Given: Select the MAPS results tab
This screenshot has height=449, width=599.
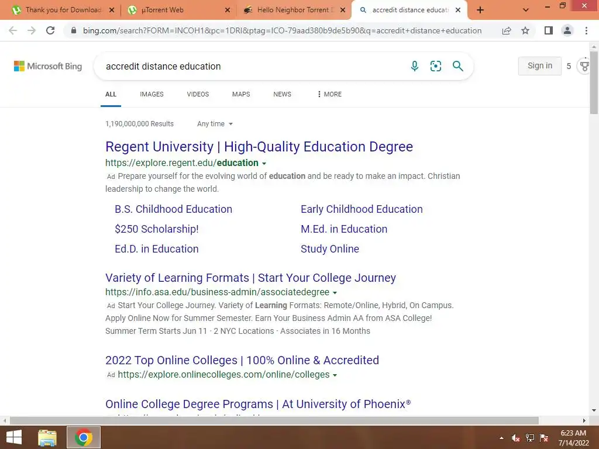Looking at the screenshot, I should [241, 94].
